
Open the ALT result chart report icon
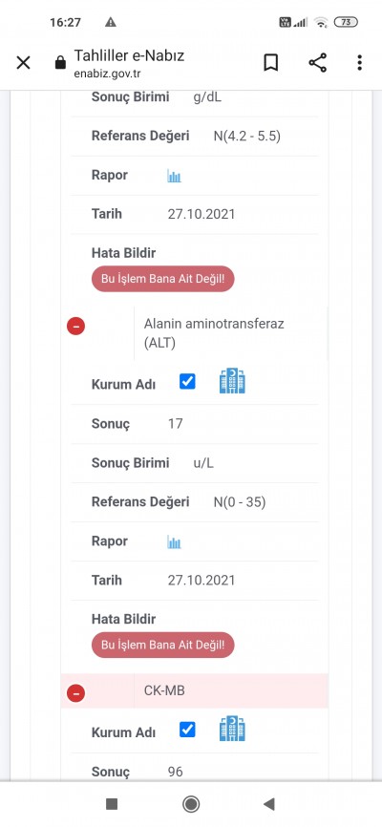[174, 541]
